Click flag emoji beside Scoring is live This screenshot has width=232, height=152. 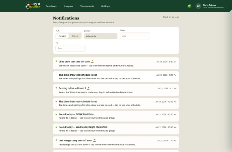pos(88,88)
